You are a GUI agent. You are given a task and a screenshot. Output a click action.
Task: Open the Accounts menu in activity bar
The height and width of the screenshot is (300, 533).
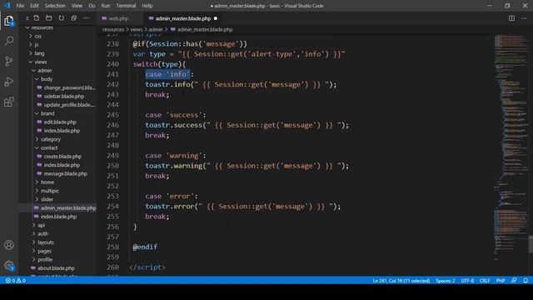pos(9,245)
